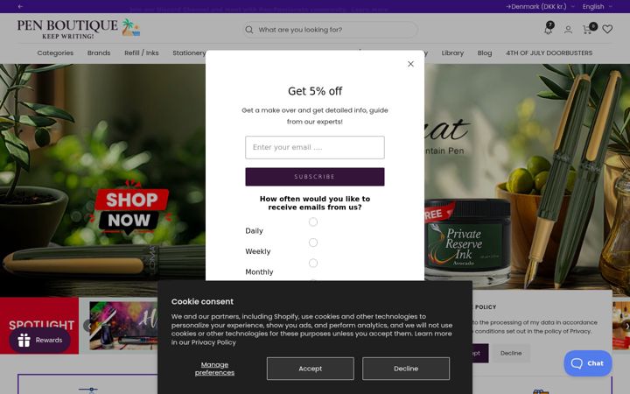Open 4TH OF JULY DOORBUSTERS link
Viewport: 630px width, 394px height.
point(549,53)
